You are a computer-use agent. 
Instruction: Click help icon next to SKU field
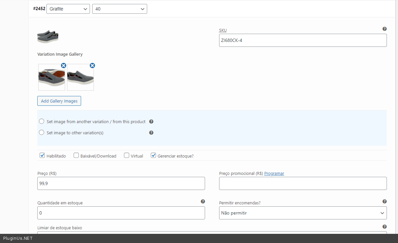tap(385, 29)
